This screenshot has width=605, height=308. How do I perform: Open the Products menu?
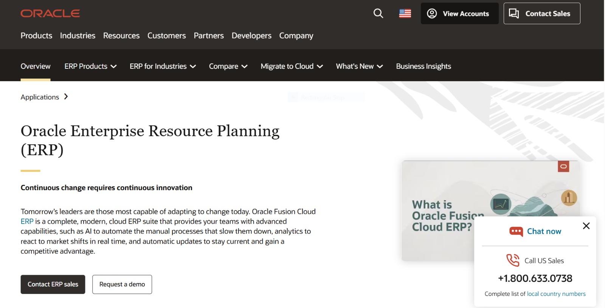click(36, 36)
